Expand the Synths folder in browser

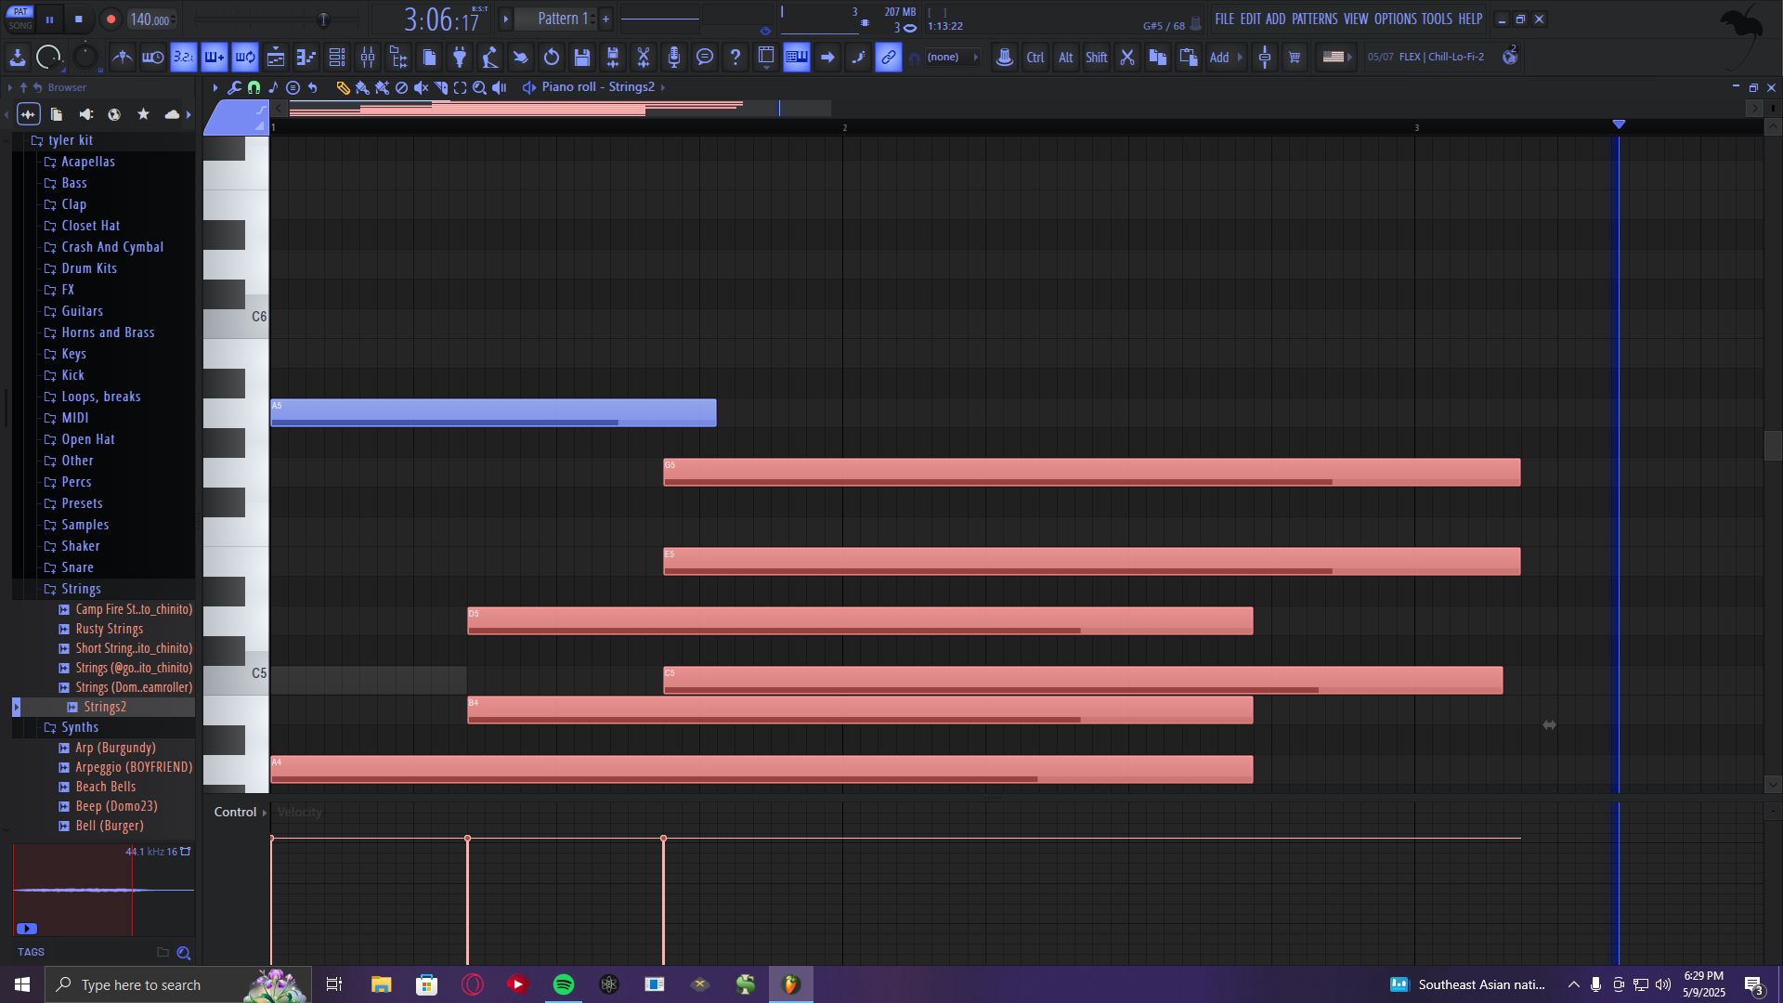click(x=79, y=727)
